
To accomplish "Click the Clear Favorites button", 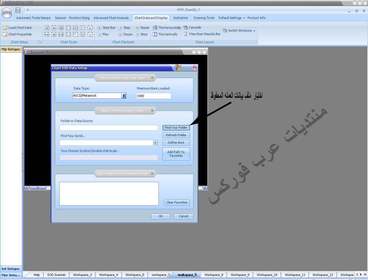I will pyautogui.click(x=177, y=202).
